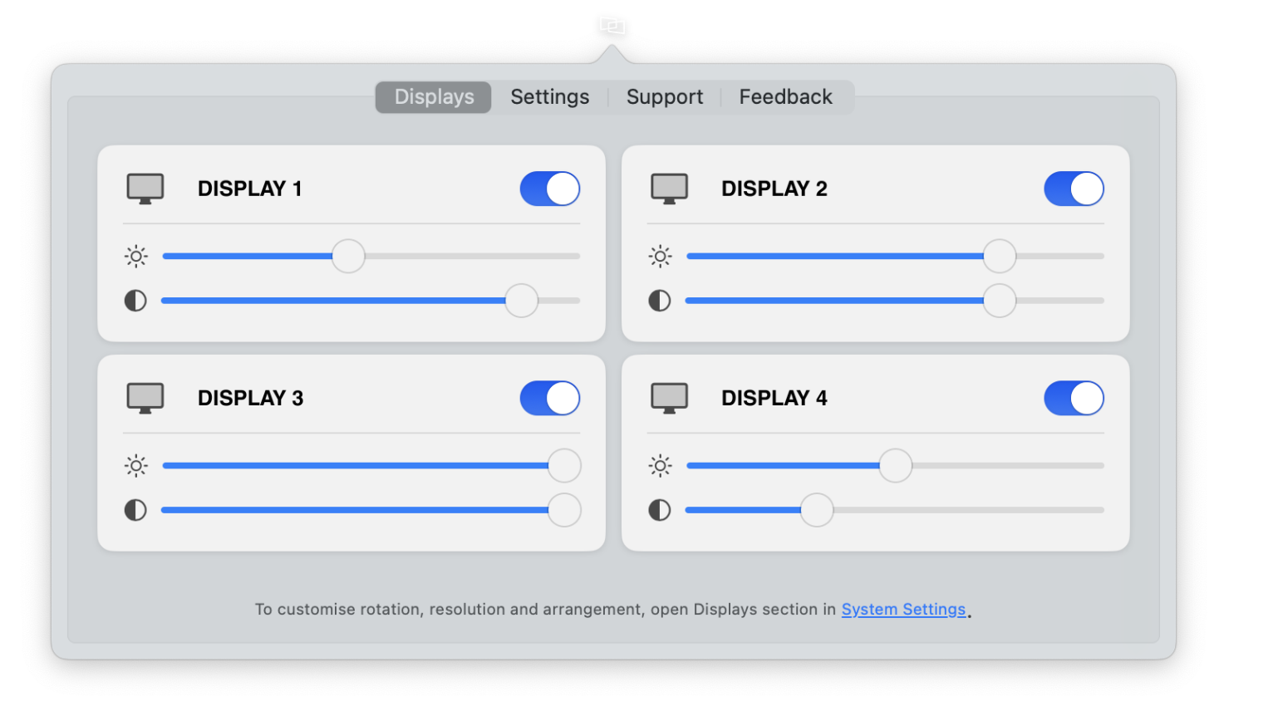1268x711 pixels.
Task: Open the Settings tab
Action: 549,97
